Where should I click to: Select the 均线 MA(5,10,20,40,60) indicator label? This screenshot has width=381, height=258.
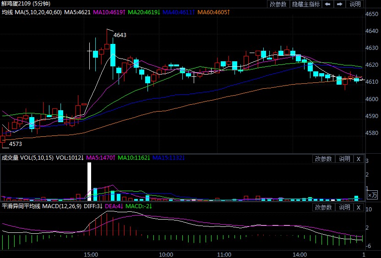(31, 12)
